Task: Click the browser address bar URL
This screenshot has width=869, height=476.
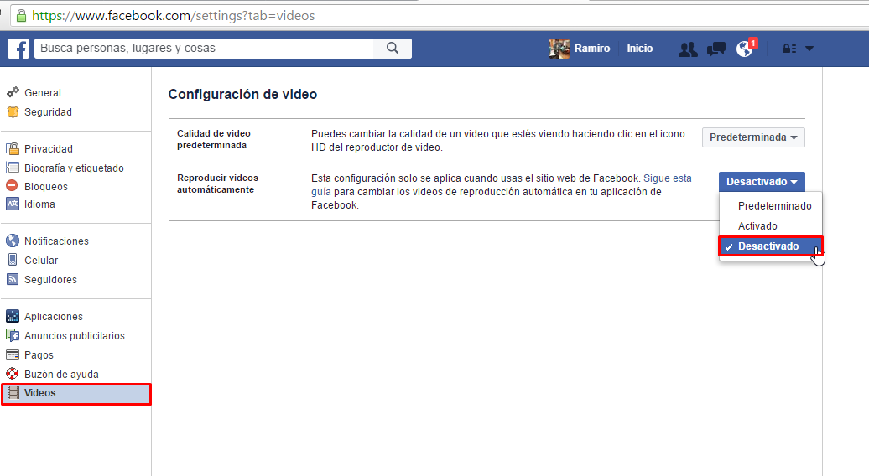Action: tap(174, 15)
